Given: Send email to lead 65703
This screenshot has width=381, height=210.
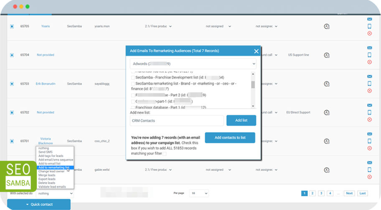Looking at the screenshot, I should (x=369, y=76).
